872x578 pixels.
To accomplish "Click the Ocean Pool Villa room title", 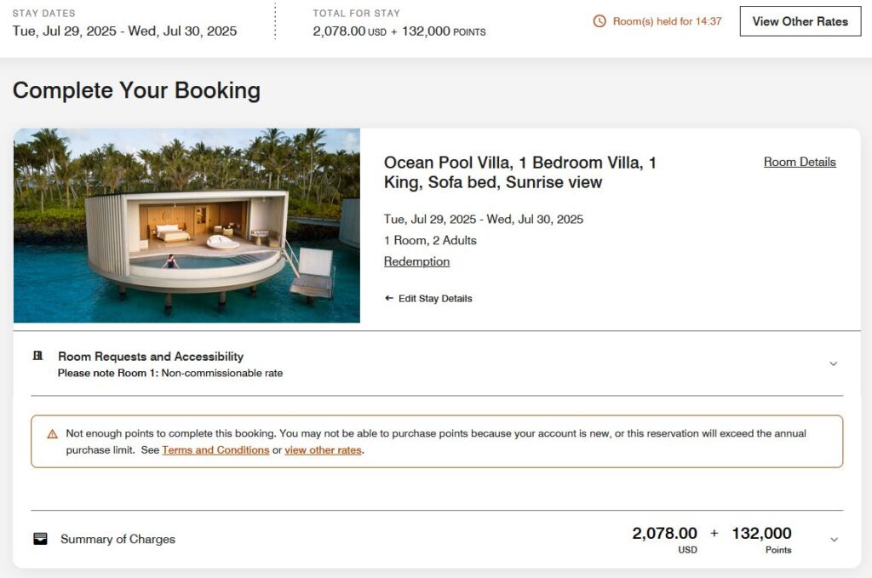I will [x=519, y=172].
